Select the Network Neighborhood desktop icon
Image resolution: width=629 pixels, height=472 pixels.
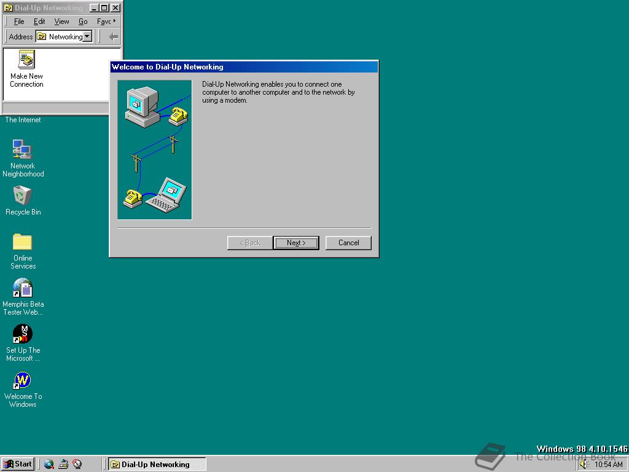23,158
